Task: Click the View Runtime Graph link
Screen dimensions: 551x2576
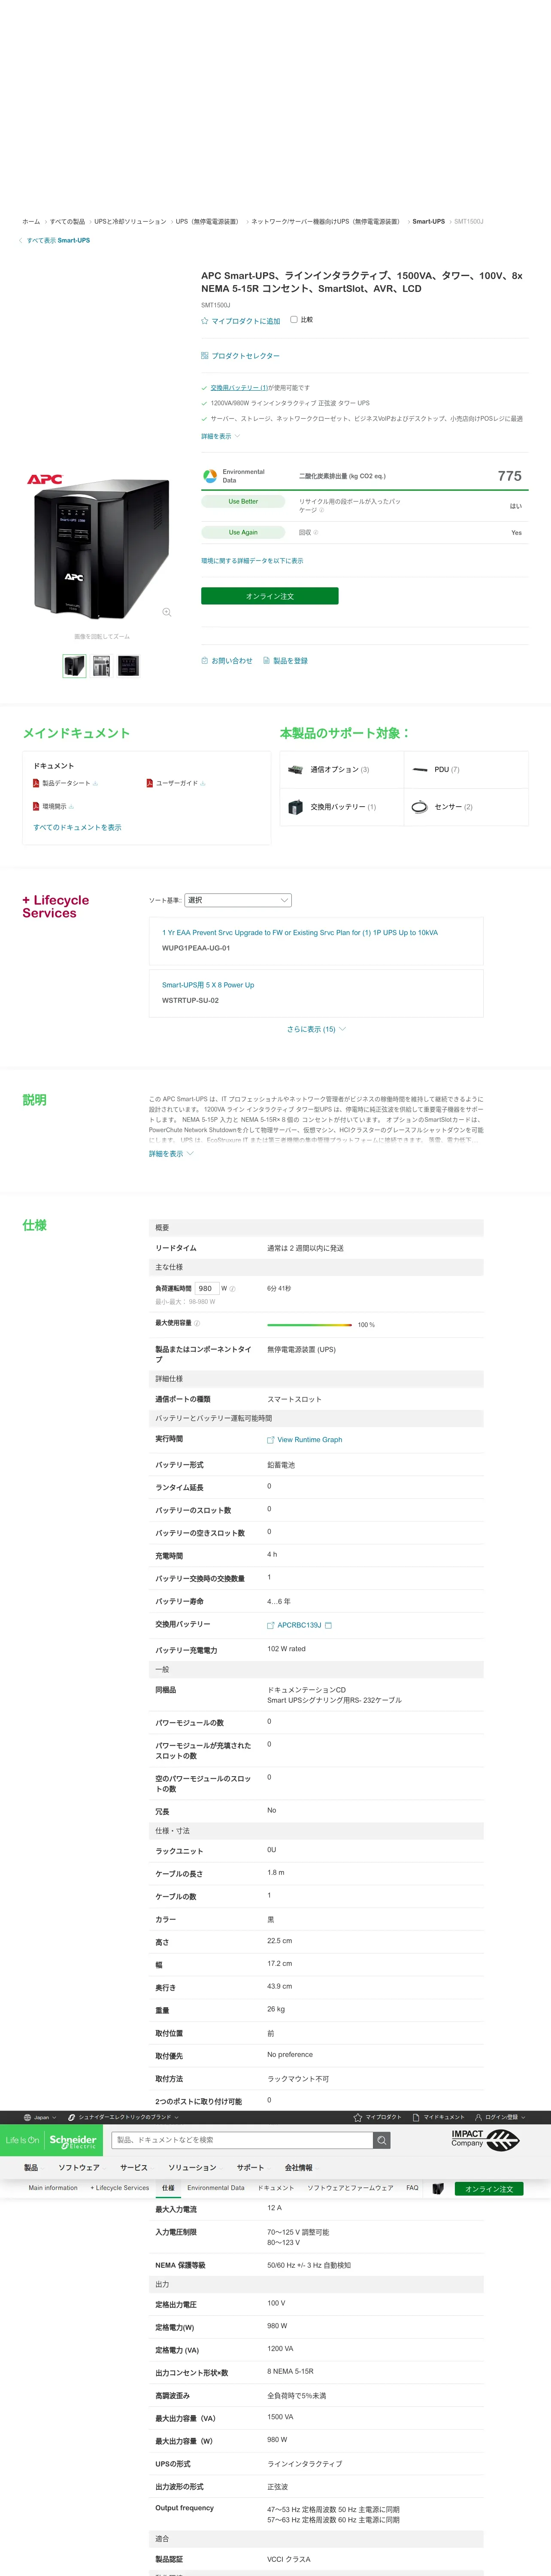Action: (309, 1440)
